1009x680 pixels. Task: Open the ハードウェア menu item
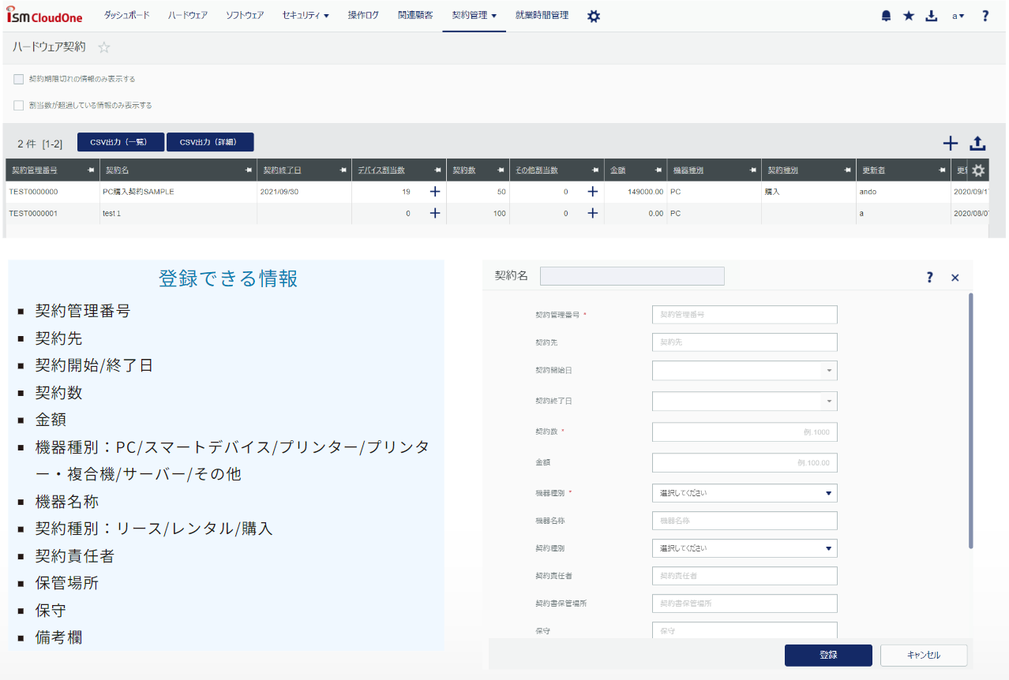[x=188, y=16]
